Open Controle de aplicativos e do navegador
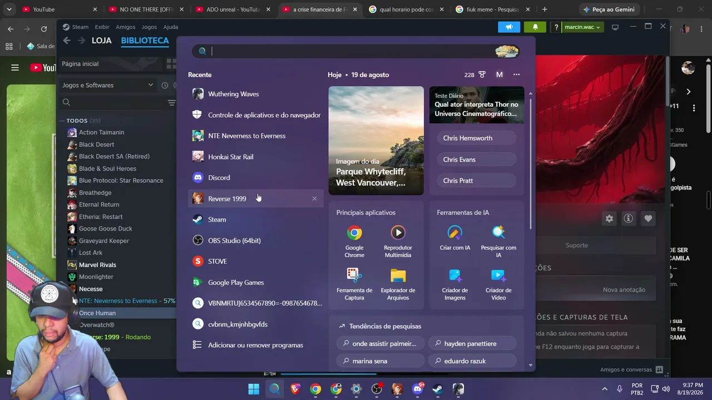Viewport: 712px width, 400px height. pos(255,115)
